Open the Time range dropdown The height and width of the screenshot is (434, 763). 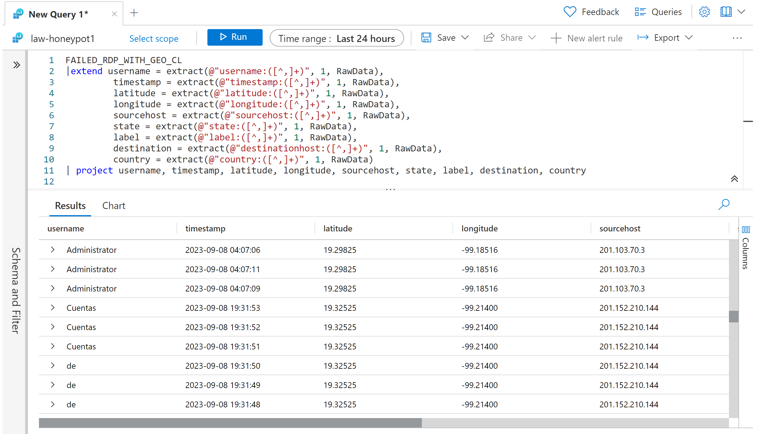point(337,38)
